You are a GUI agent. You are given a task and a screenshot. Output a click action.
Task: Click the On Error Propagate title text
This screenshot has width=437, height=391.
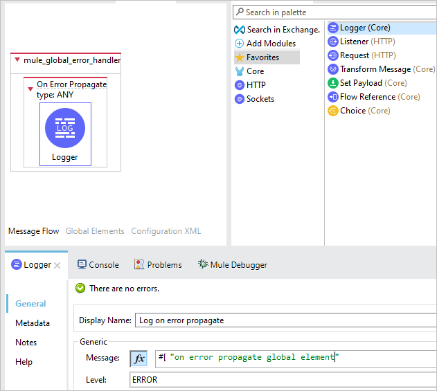[71, 84]
